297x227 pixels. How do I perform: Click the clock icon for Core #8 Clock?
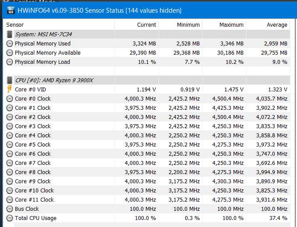pyautogui.click(x=10, y=172)
